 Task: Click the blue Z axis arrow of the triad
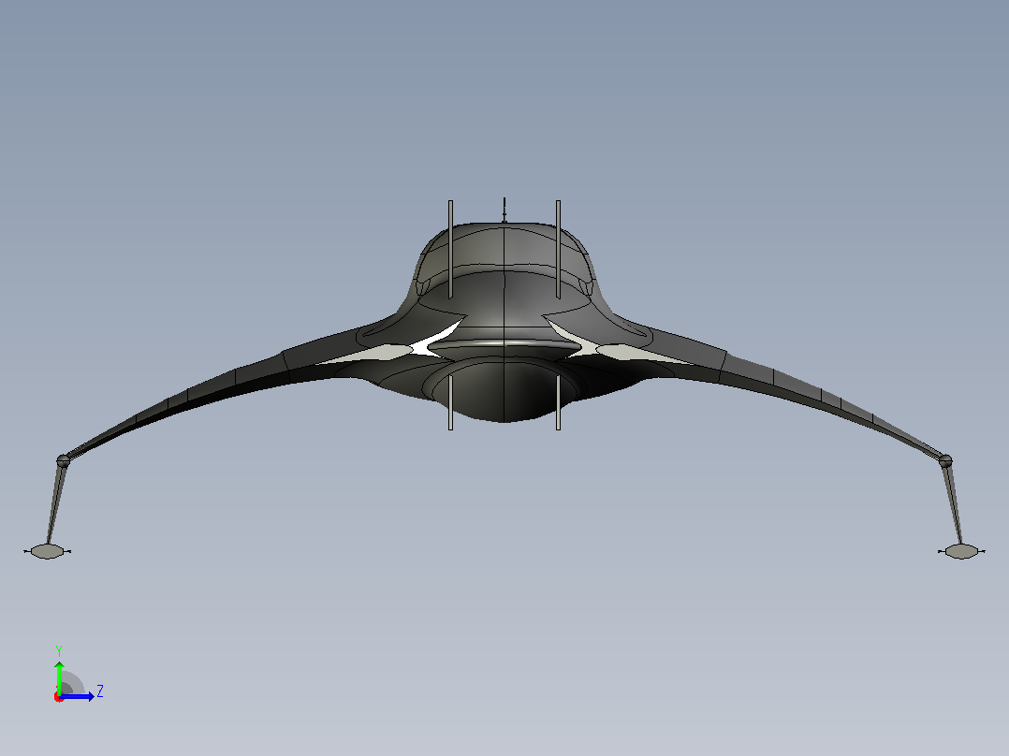click(77, 696)
